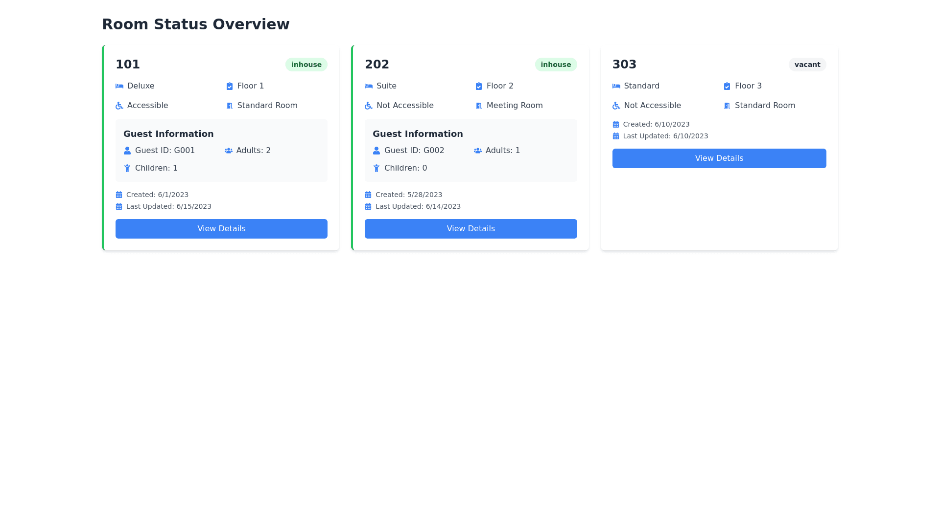Click the bed icon beside Deluxe
Screen dimensions: 940x528
(x=119, y=86)
